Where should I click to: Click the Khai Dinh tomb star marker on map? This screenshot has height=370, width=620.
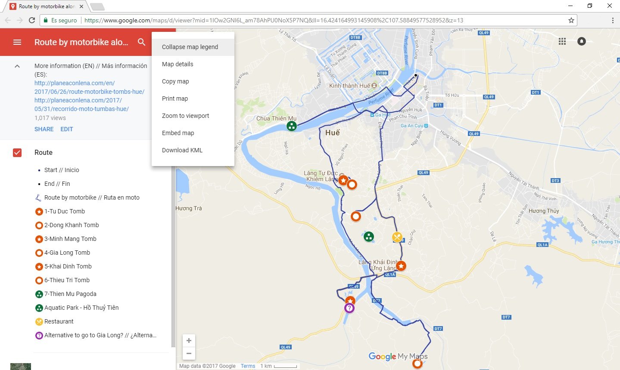pyautogui.click(x=401, y=266)
